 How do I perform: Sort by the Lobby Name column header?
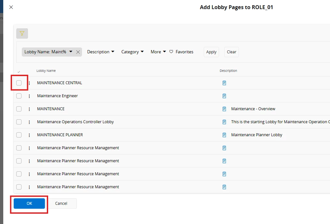pyautogui.click(x=46, y=71)
